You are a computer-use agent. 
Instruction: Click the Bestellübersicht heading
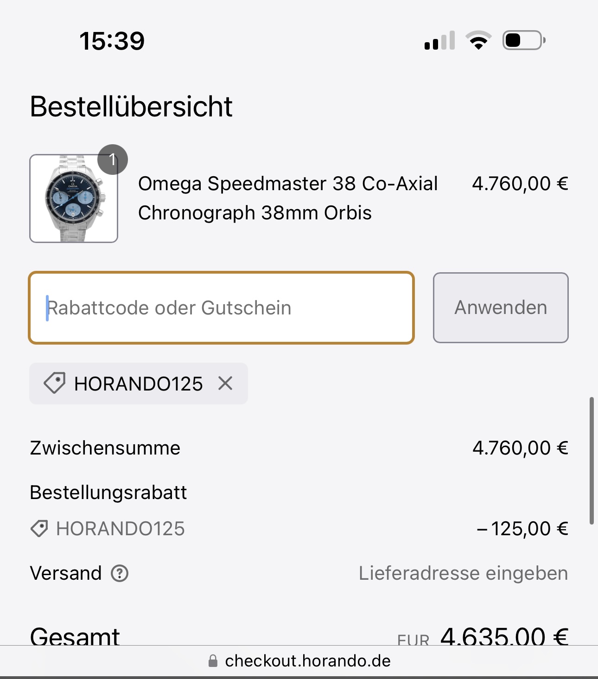[x=131, y=107]
